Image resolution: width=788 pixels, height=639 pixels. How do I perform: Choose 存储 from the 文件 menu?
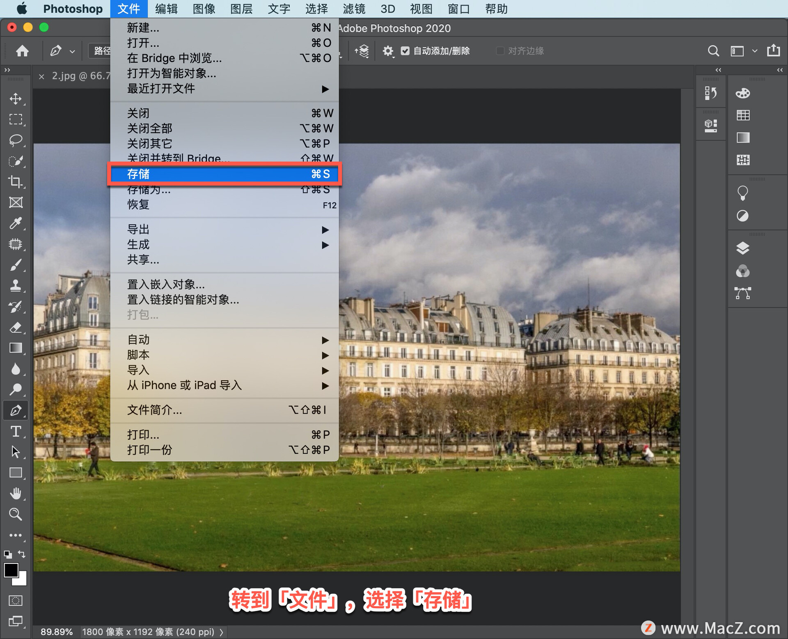coord(224,174)
